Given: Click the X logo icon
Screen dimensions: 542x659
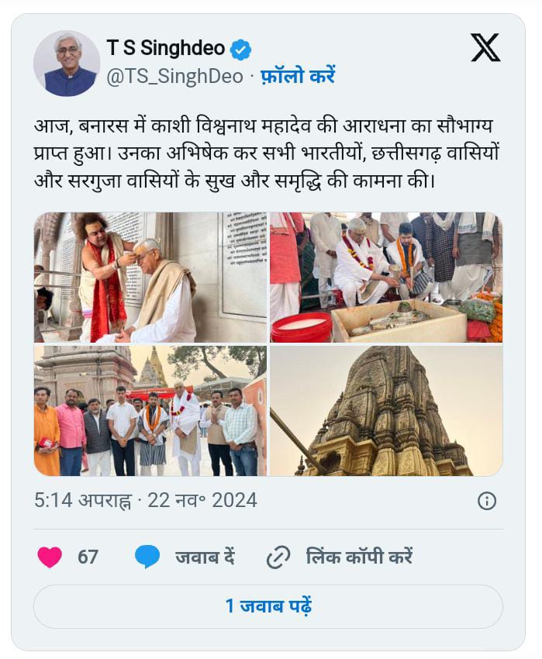Looking at the screenshot, I should tap(485, 47).
